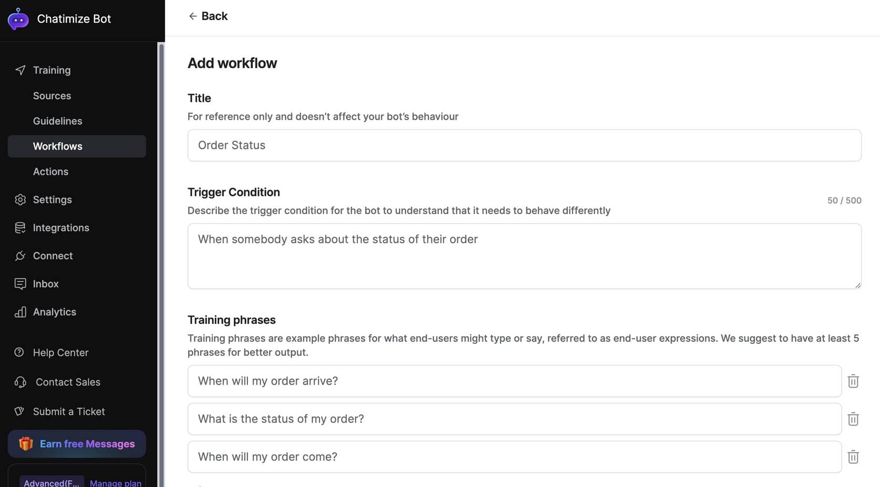Click the Manage plan link
This screenshot has height=487, width=880.
(x=116, y=483)
